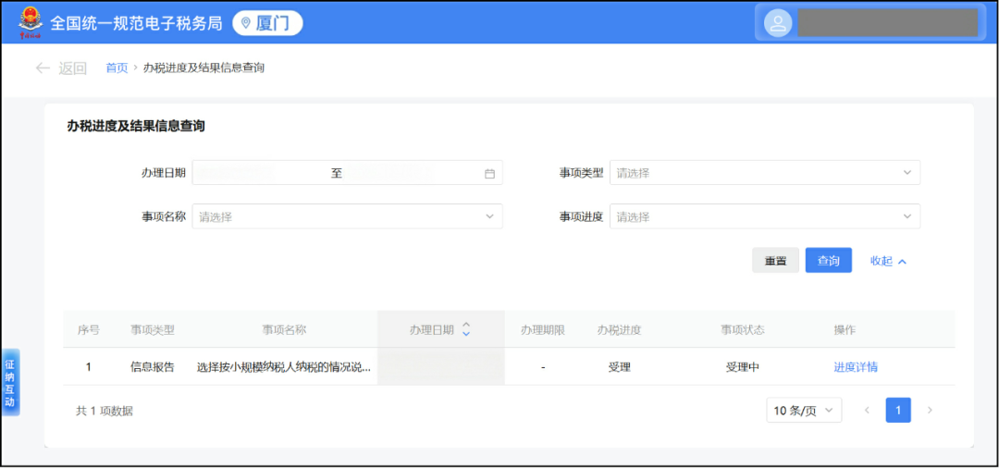Click the 受理中 status cell

(x=742, y=367)
